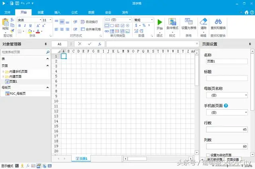The width and height of the screenshot is (255, 169).
Task: Toggle center horizontal alignment
Action: (62, 29)
